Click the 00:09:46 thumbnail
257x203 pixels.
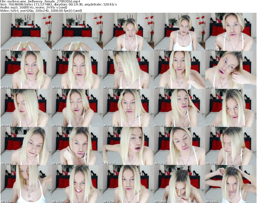click(128, 108)
